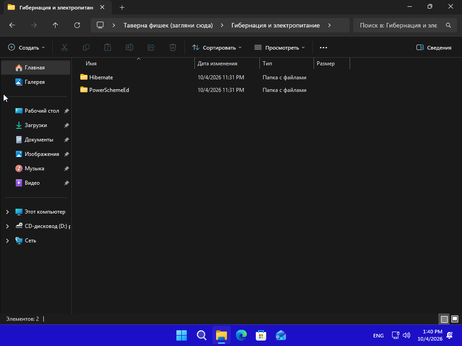462x346 pixels.
Task: Unpin Документы via its pin icon
Action: coord(67,140)
